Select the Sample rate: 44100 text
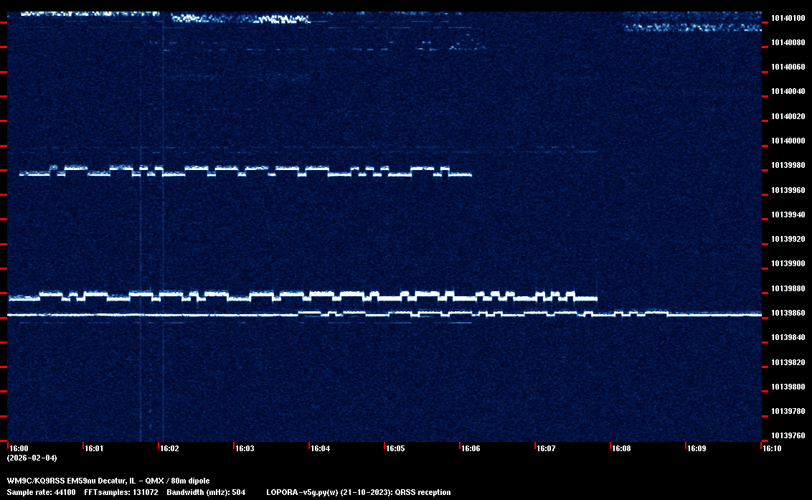The image size is (812, 500). pyautogui.click(x=38, y=493)
